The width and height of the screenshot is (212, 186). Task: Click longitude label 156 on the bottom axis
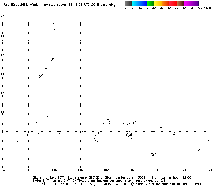pos(184,169)
